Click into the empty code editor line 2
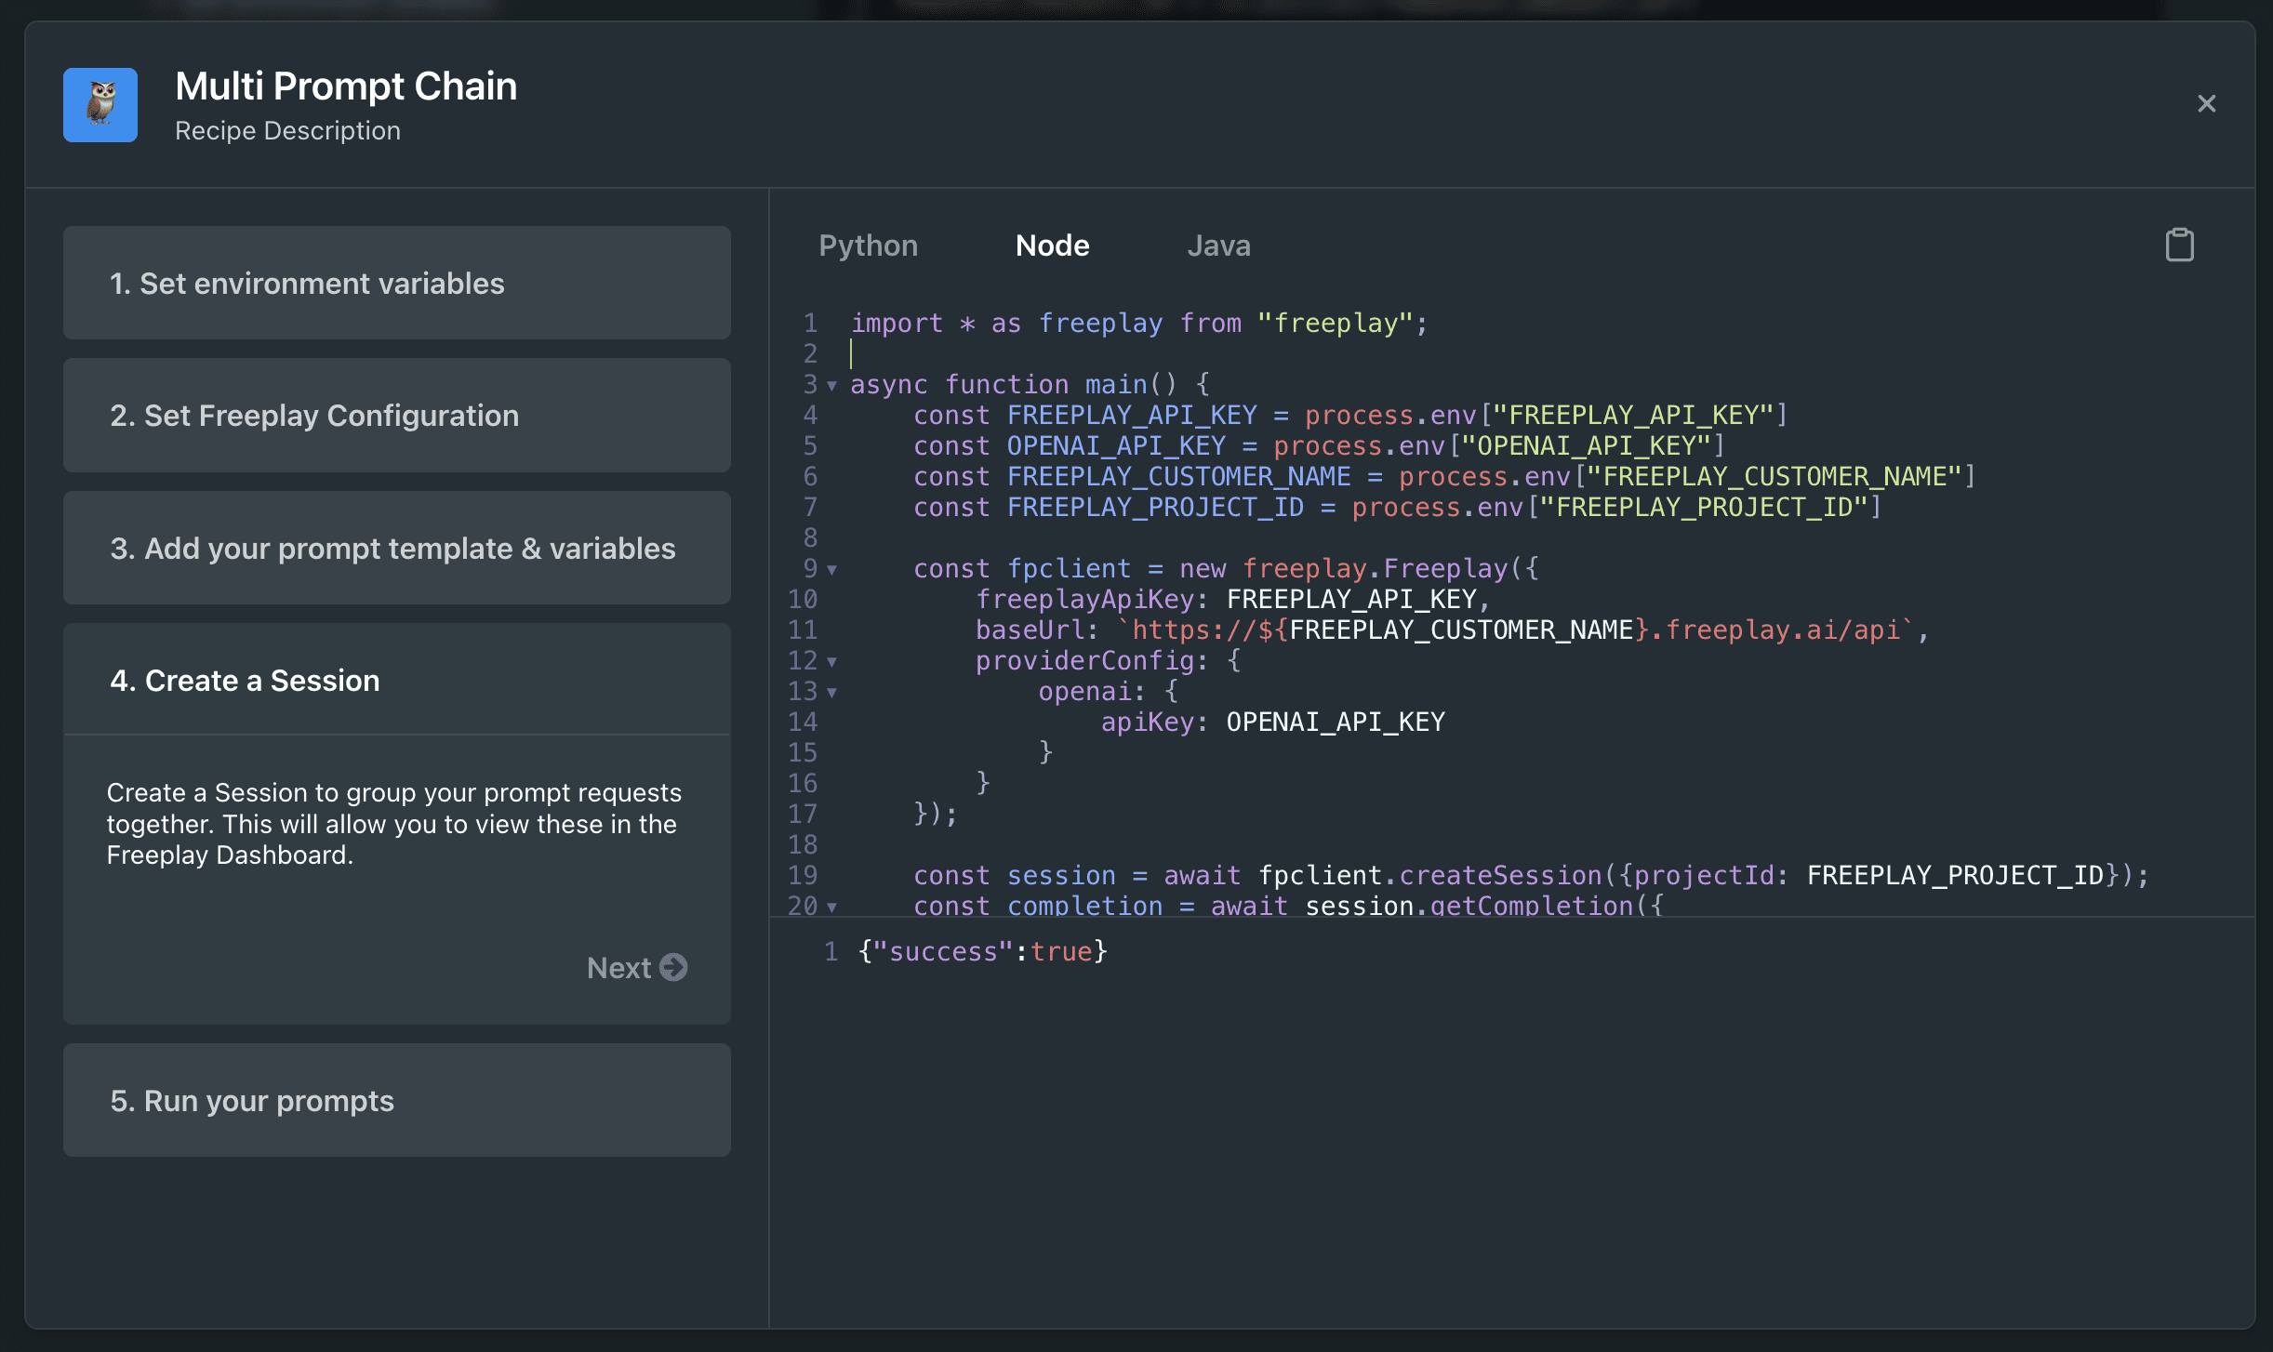 [1116, 353]
